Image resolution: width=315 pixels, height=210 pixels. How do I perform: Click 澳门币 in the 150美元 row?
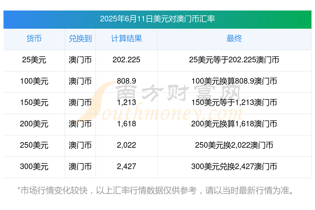click(x=80, y=103)
